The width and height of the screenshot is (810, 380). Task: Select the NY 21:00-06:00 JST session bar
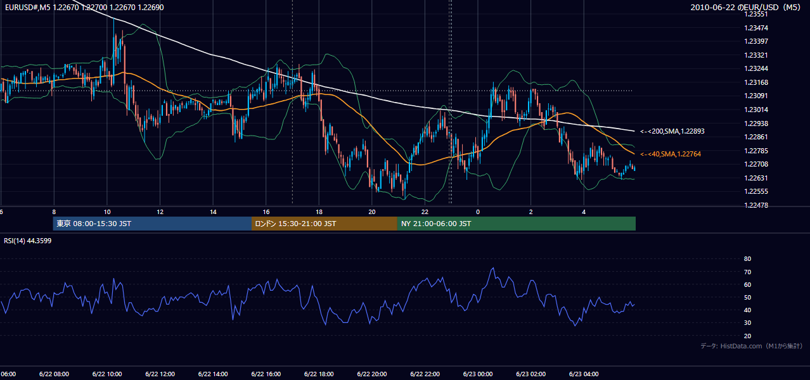click(x=517, y=224)
